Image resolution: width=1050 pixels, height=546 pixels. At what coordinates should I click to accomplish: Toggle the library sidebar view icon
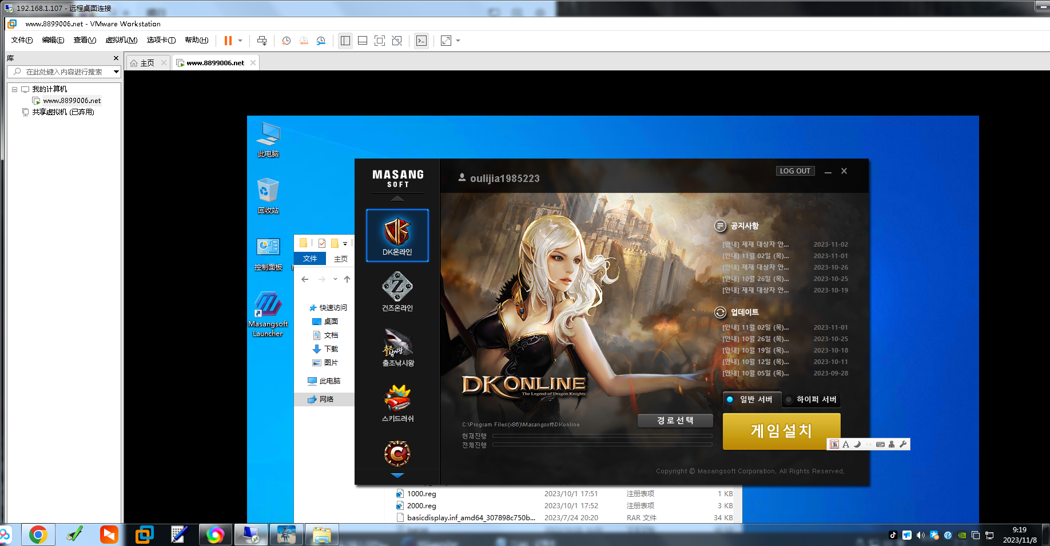tap(345, 41)
